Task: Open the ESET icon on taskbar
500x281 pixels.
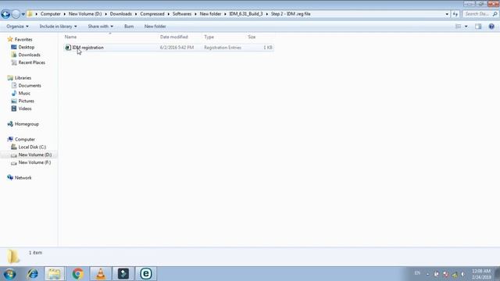Action: pos(146,274)
